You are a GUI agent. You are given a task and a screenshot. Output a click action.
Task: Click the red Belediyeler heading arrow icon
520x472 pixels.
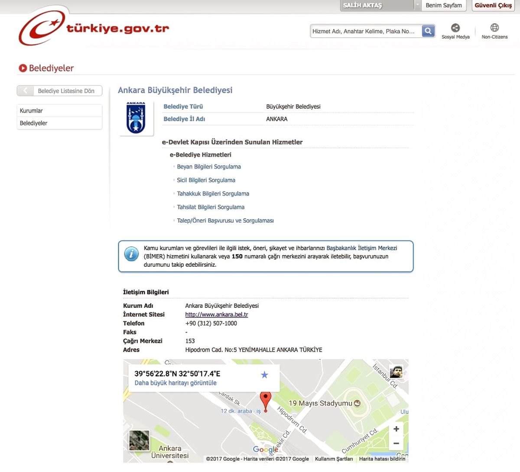(23, 68)
